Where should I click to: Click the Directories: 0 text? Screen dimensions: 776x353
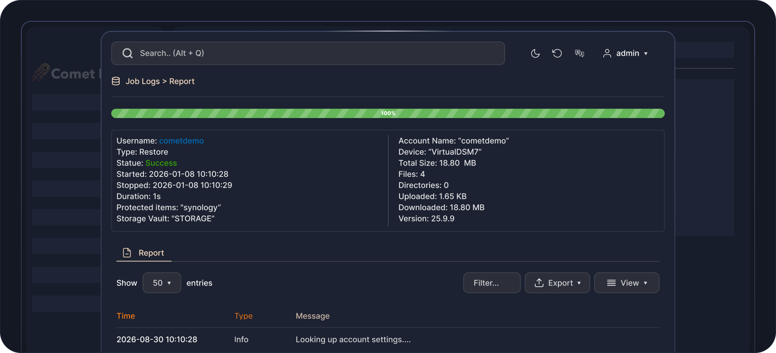click(x=424, y=185)
